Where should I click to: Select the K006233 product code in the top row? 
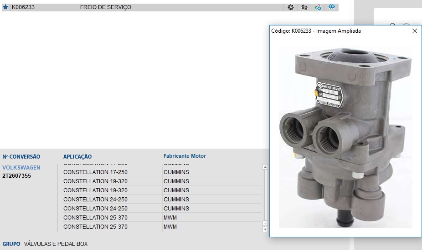click(x=23, y=7)
